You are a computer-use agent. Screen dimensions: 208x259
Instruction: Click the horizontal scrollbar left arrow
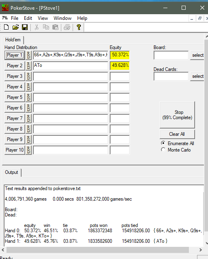3,250
